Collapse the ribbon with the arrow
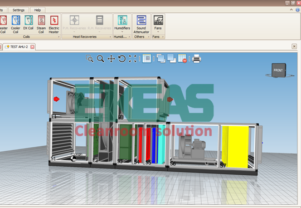301x208 pixels. [292, 9]
